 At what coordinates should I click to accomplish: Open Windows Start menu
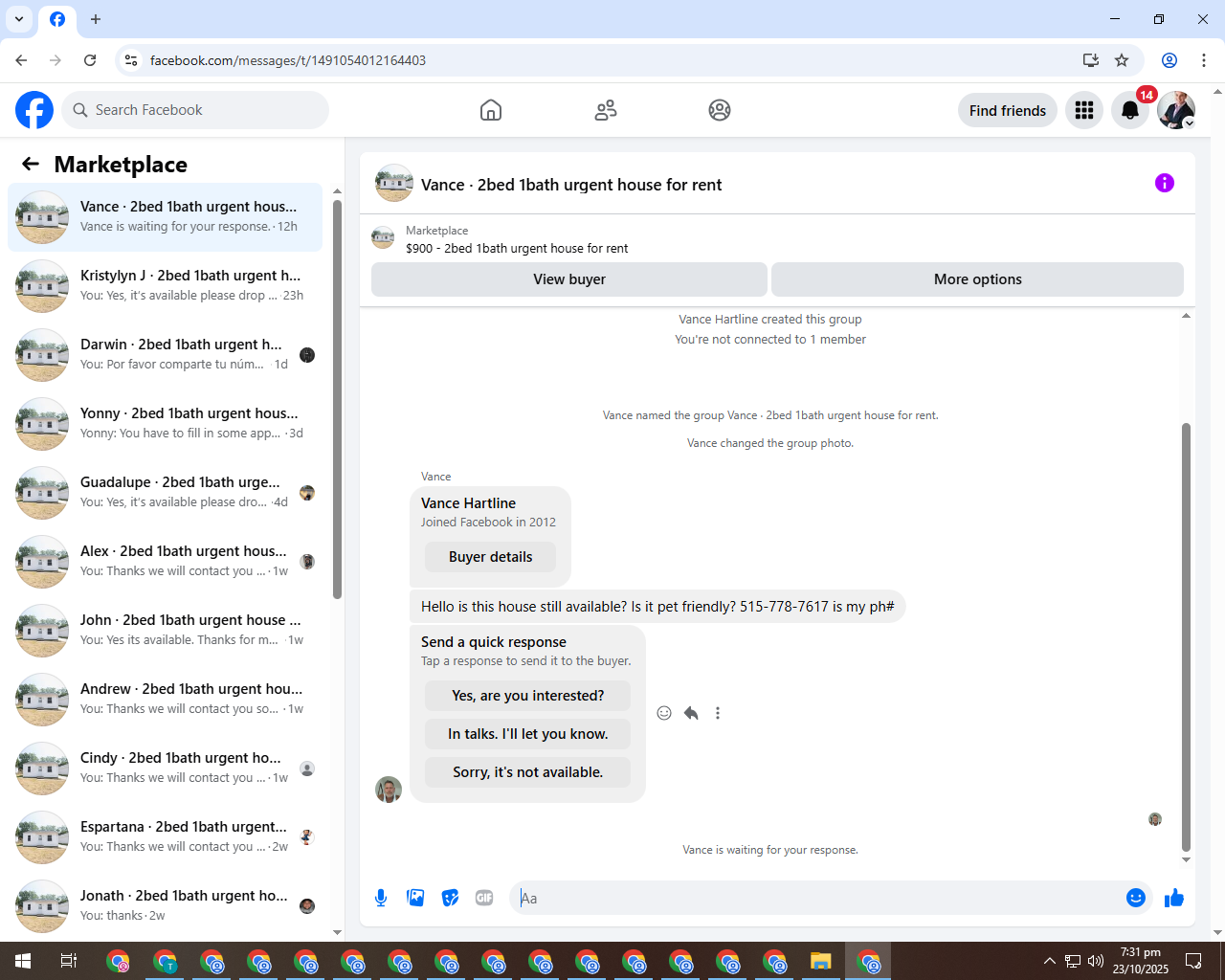[23, 961]
